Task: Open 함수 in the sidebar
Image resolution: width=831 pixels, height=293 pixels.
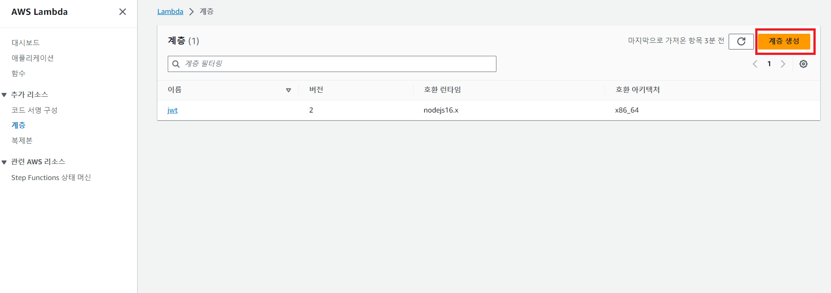Action: (18, 73)
